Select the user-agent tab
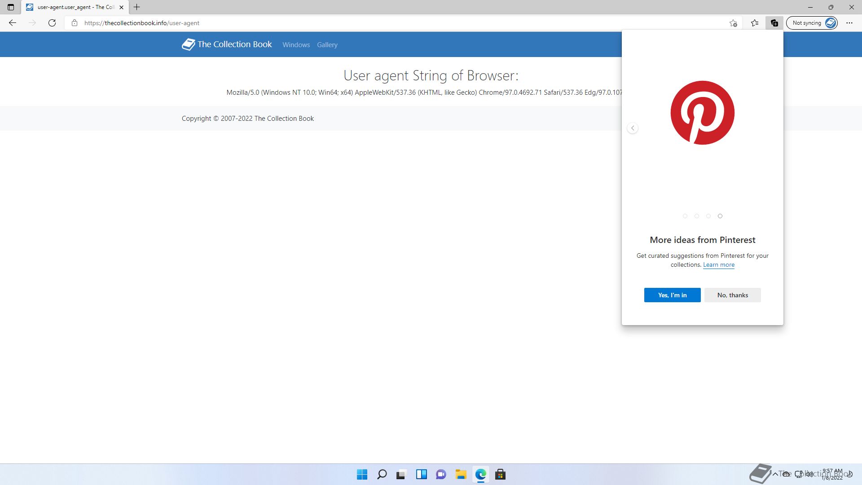 pyautogui.click(x=75, y=7)
